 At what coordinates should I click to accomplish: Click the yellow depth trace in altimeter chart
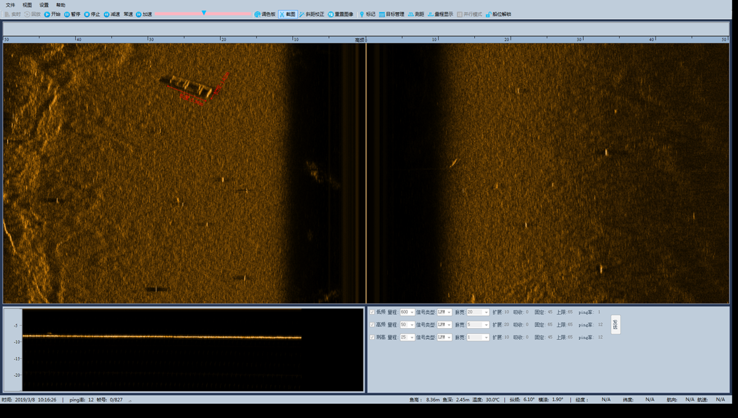[162, 337]
